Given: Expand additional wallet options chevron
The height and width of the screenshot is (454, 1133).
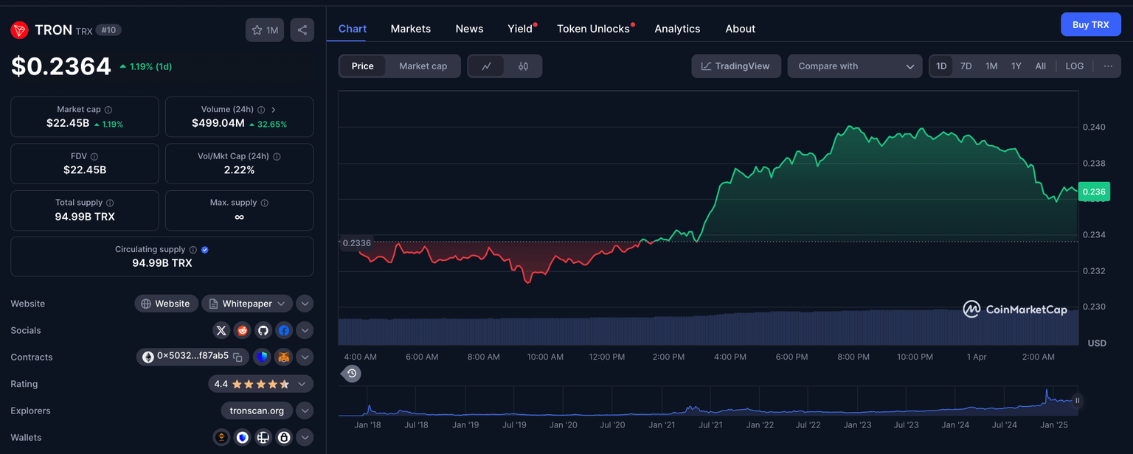Looking at the screenshot, I should 305,437.
